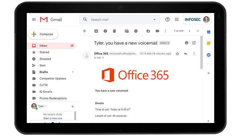Mark the email as unread

pyautogui.click(x=127, y=31)
